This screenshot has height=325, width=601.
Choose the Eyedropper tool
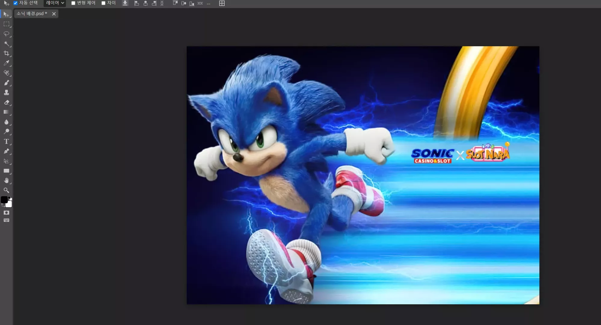tap(6, 63)
